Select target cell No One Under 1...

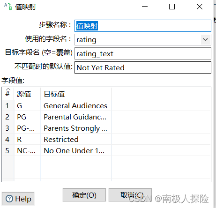76,150
